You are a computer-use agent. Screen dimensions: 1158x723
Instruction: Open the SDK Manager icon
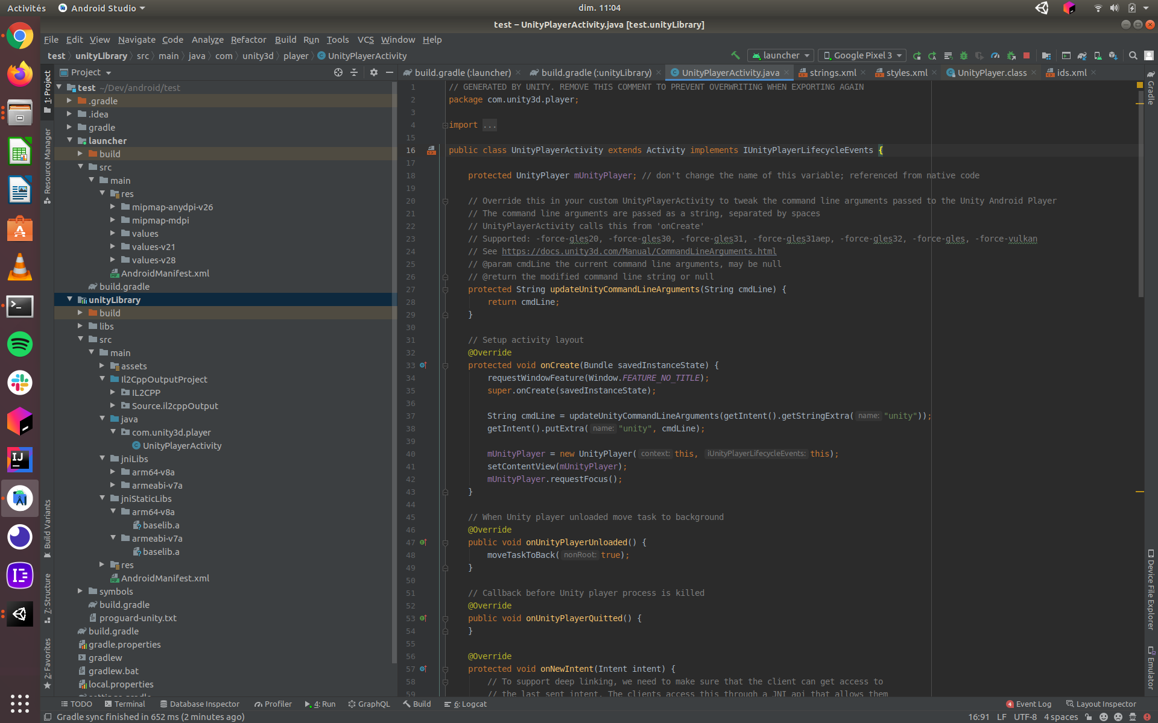tap(1113, 55)
